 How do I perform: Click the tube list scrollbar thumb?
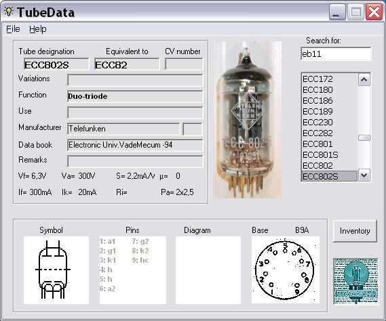(364, 138)
